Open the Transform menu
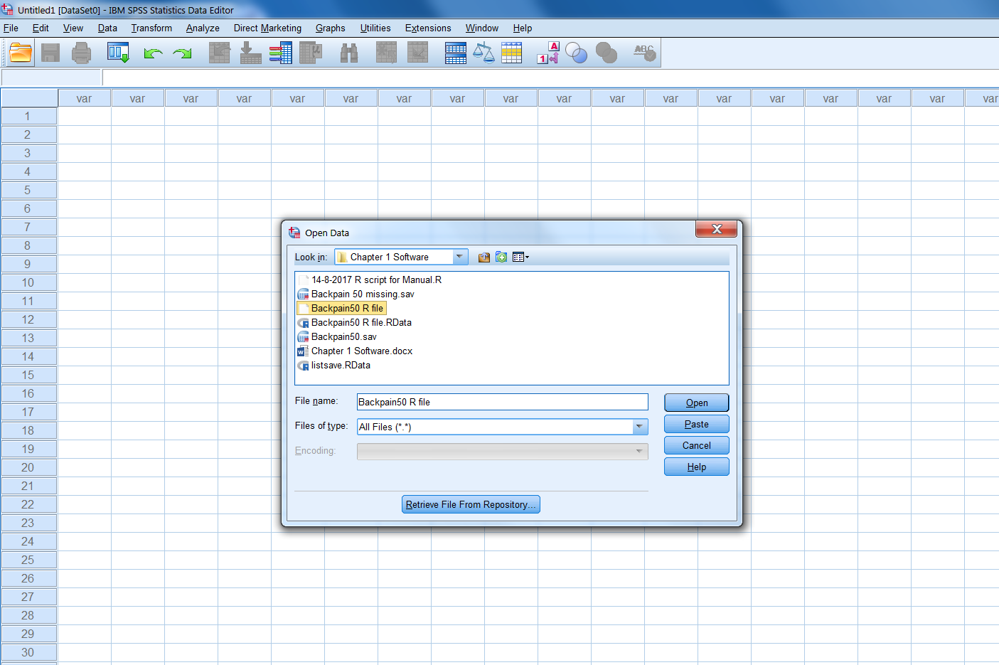The width and height of the screenshot is (999, 665). pos(151,28)
